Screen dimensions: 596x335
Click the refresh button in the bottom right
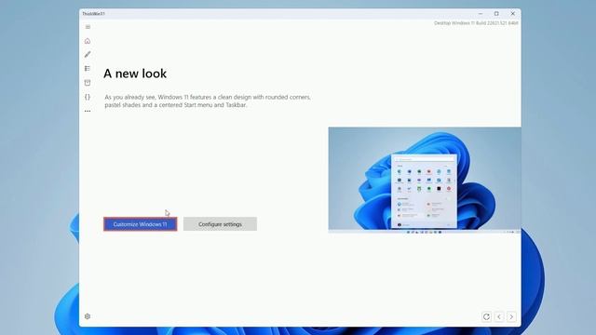pyautogui.click(x=486, y=316)
